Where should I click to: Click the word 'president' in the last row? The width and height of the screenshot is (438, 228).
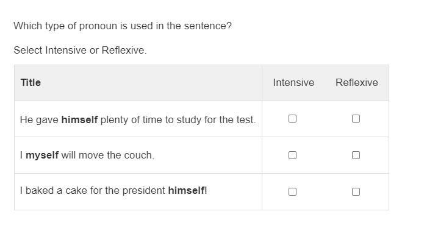pos(144,191)
